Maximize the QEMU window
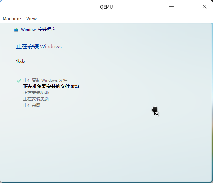 tap(188, 7)
